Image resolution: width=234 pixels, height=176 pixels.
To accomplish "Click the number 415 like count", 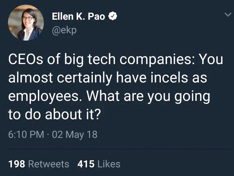I will point(86,164).
